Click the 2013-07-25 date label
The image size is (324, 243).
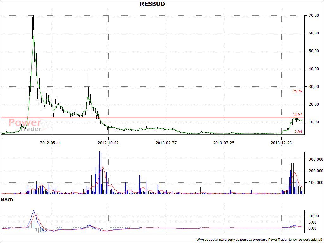[x=224, y=143]
